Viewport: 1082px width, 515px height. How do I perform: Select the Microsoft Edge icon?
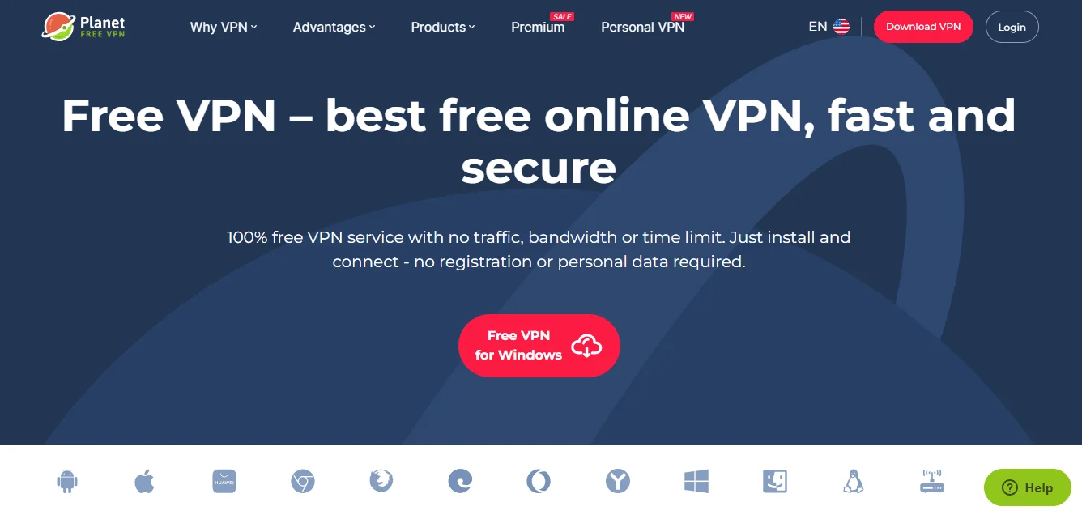460,482
